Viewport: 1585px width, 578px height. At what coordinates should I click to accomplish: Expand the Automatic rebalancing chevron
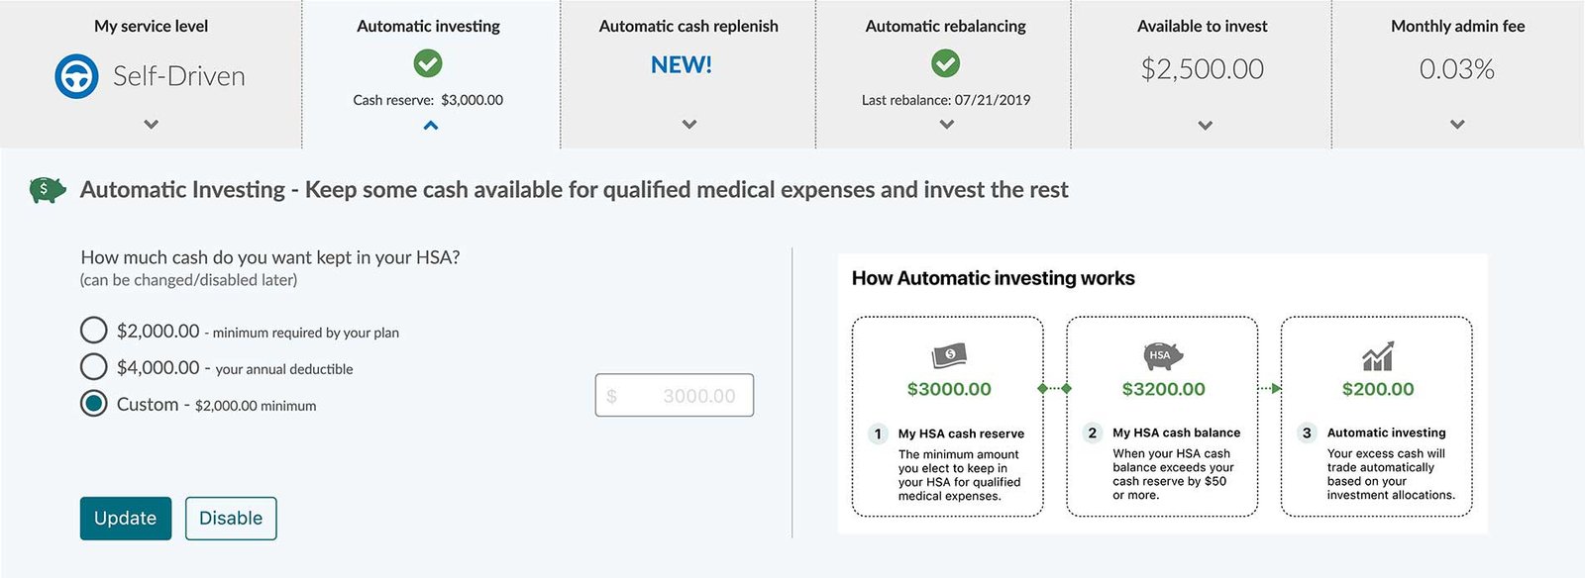click(947, 125)
